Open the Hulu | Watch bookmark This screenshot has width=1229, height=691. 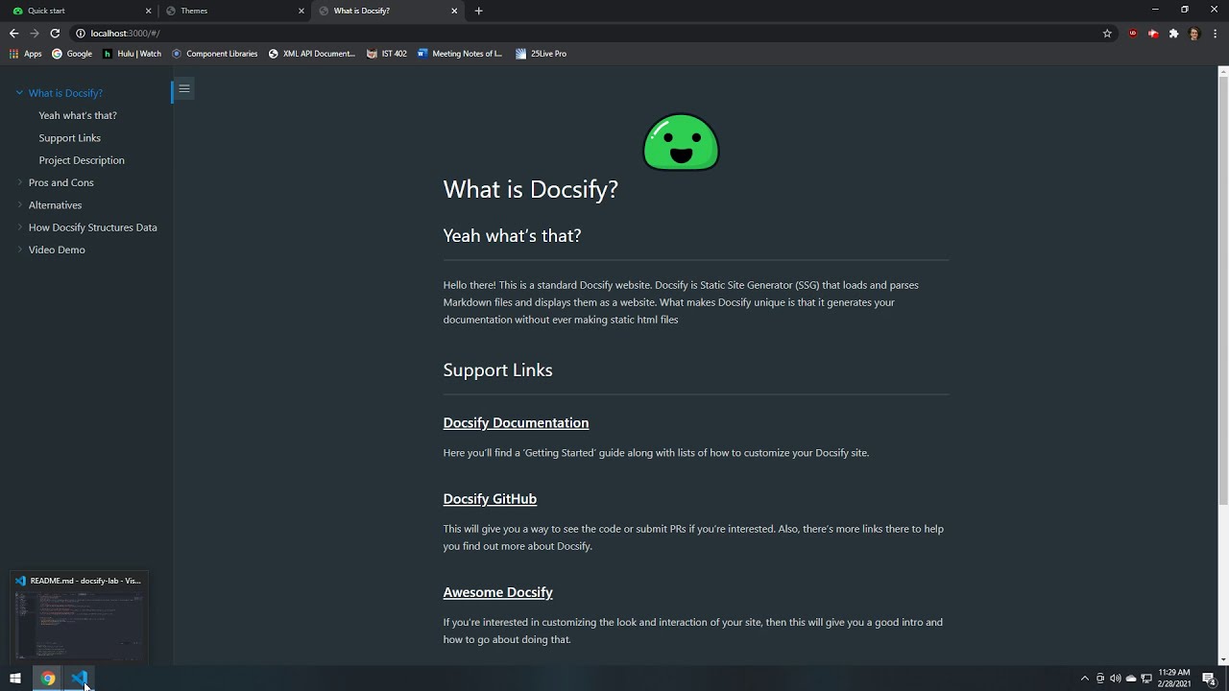[x=133, y=54]
